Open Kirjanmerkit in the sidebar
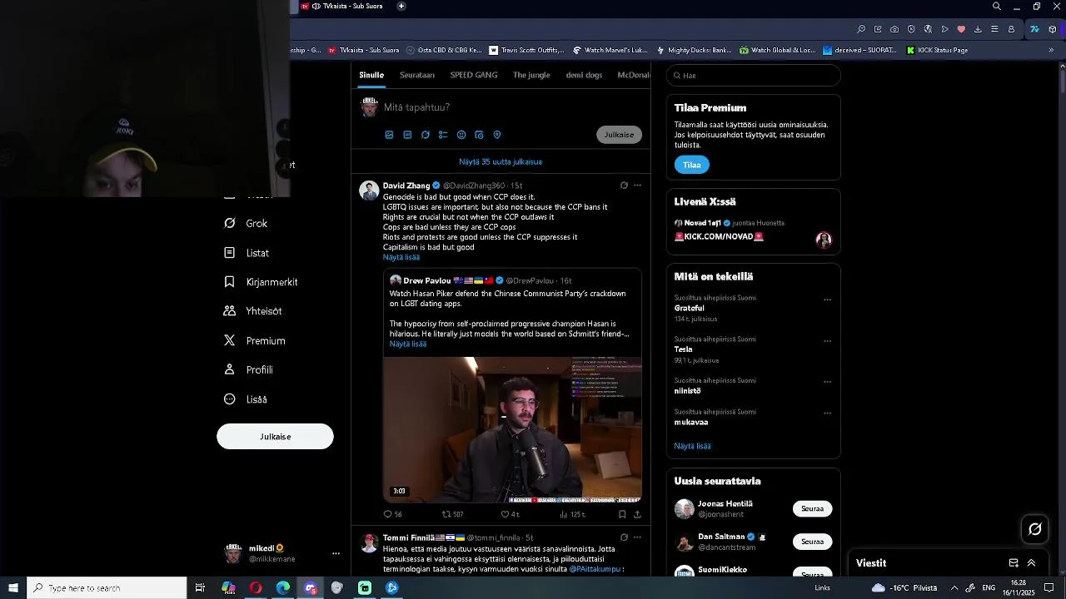The width and height of the screenshot is (1066, 599). pyautogui.click(x=261, y=282)
